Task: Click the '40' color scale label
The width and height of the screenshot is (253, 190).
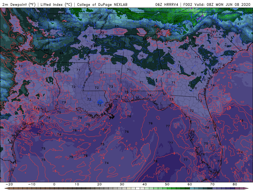Action: [145, 184]
